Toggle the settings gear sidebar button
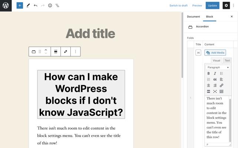Viewport: 238px width, 148px height. pyautogui.click(x=226, y=6)
